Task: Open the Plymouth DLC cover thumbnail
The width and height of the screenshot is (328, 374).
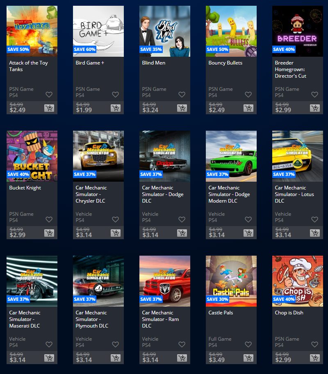Action: point(98,281)
